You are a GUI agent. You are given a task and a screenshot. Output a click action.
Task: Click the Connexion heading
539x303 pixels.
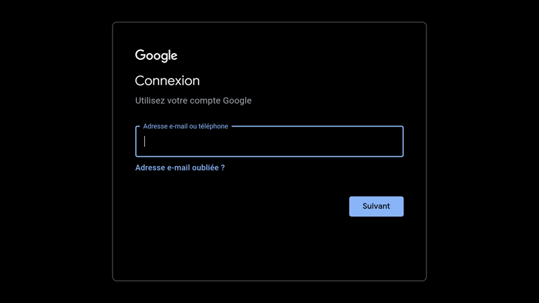[x=167, y=81]
